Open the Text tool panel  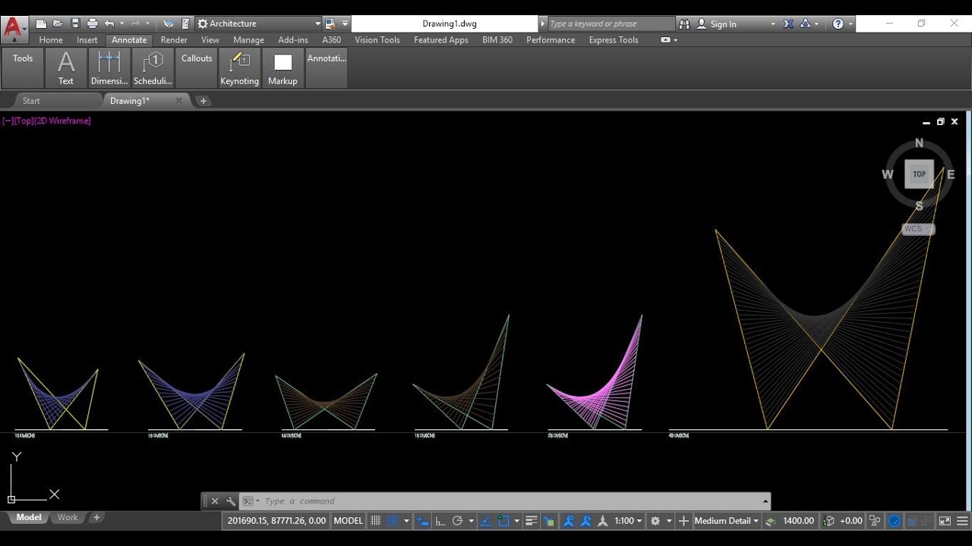point(66,68)
